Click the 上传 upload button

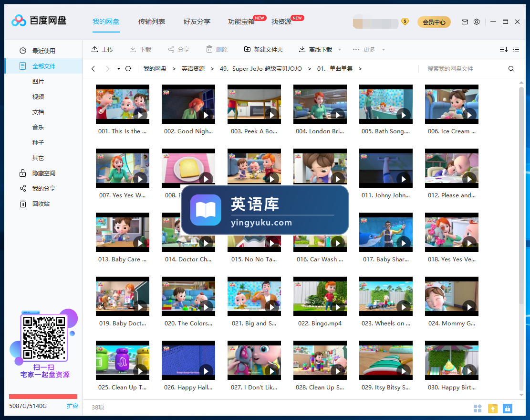tap(103, 50)
